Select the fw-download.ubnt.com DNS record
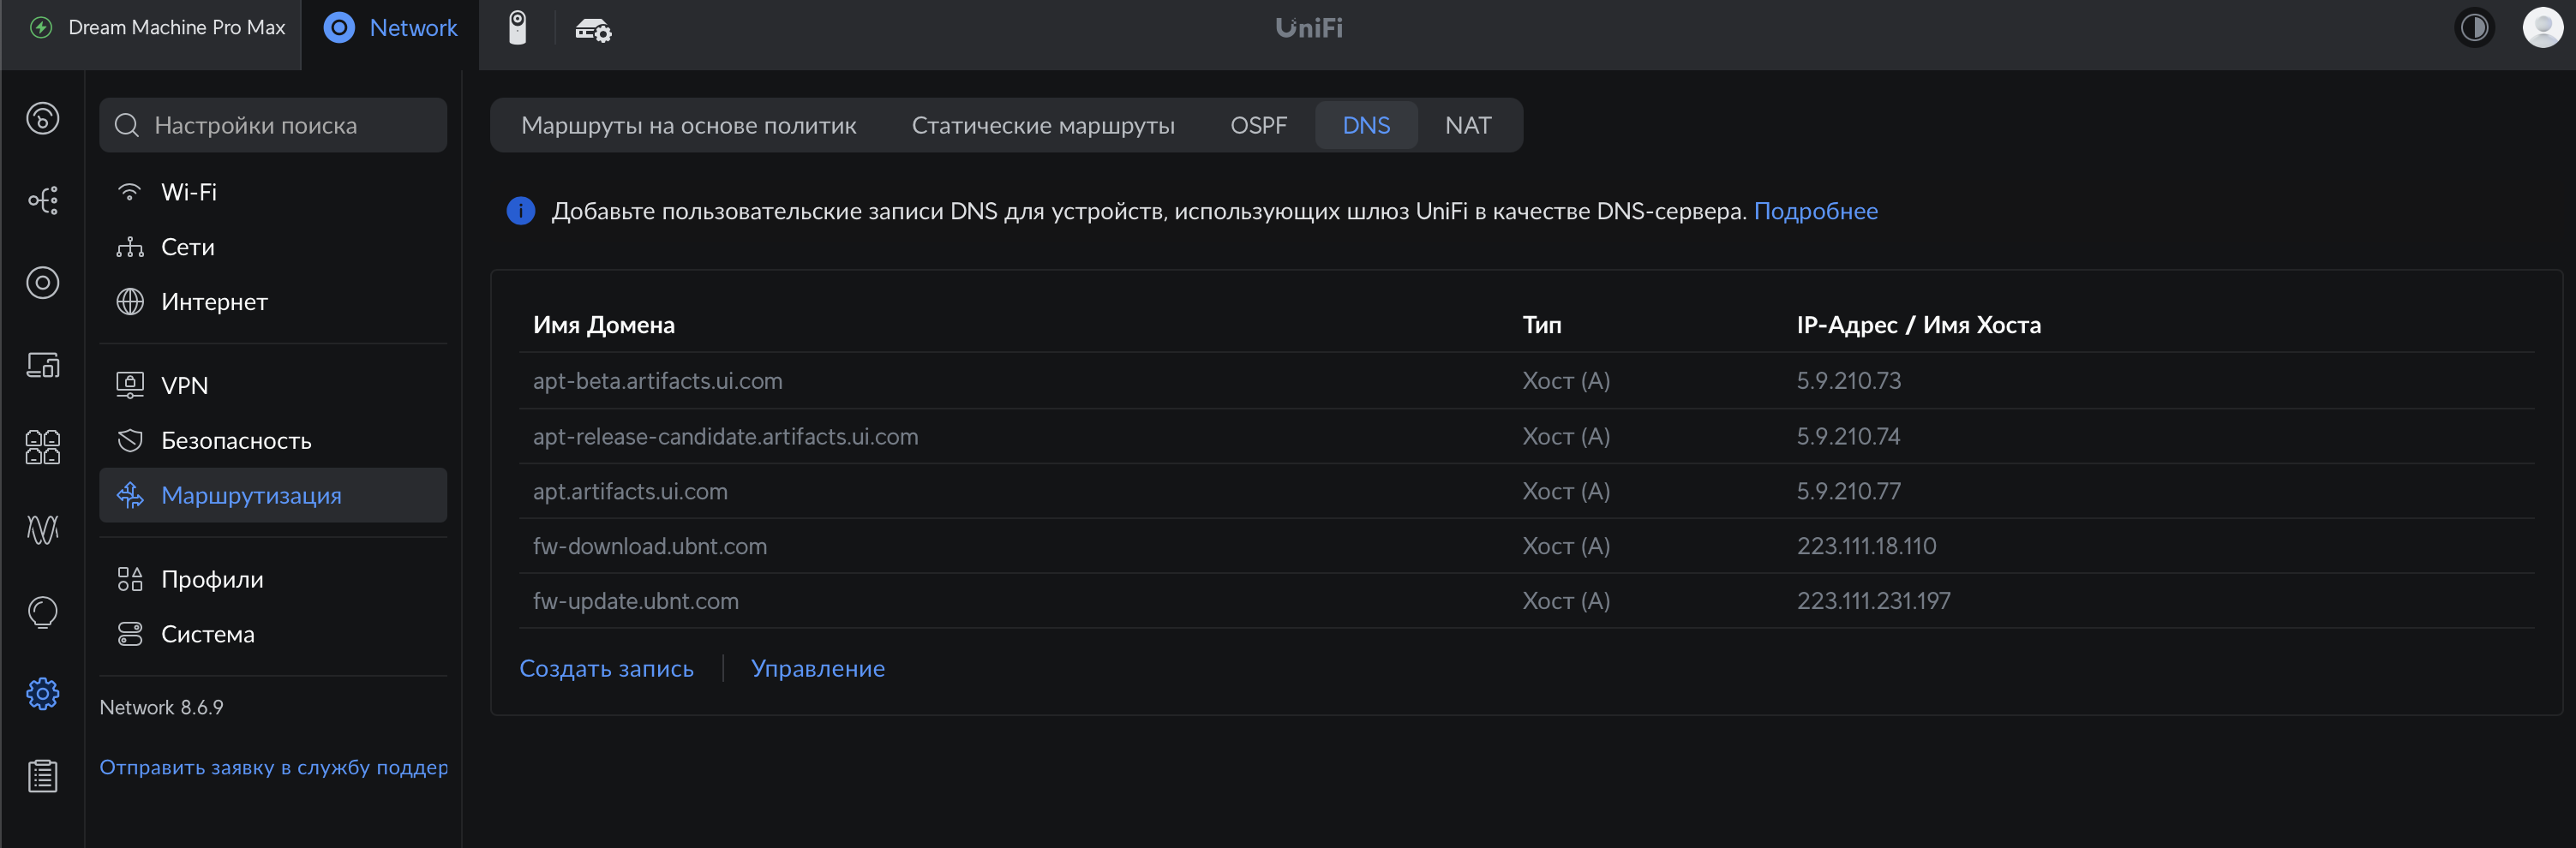Viewport: 2576px width, 848px height. [650, 546]
